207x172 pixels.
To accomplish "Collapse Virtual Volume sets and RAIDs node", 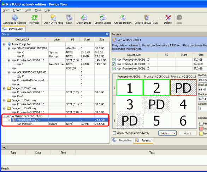I will coord(4,116).
